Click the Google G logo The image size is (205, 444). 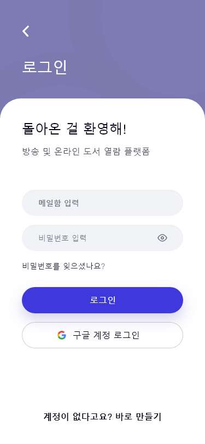click(61, 335)
